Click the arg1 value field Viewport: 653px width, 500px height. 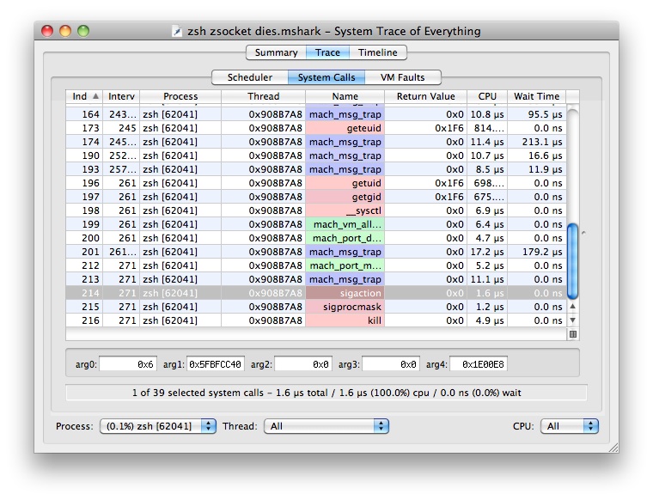click(216, 364)
